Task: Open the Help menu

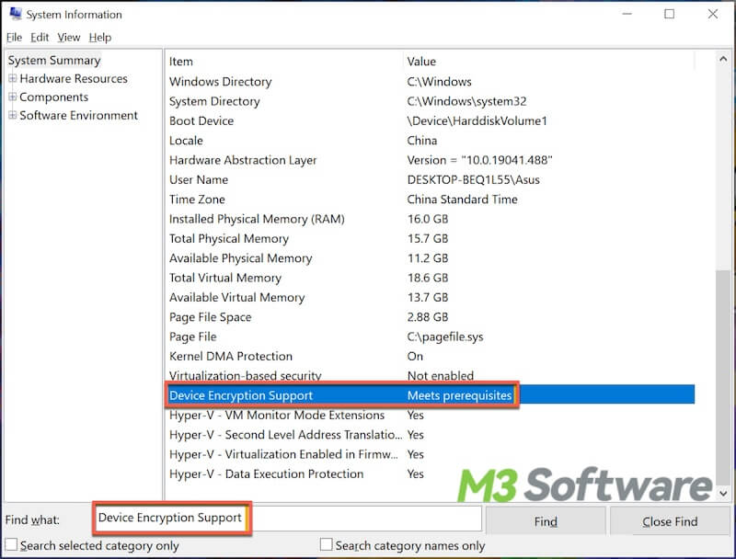Action: coord(100,38)
